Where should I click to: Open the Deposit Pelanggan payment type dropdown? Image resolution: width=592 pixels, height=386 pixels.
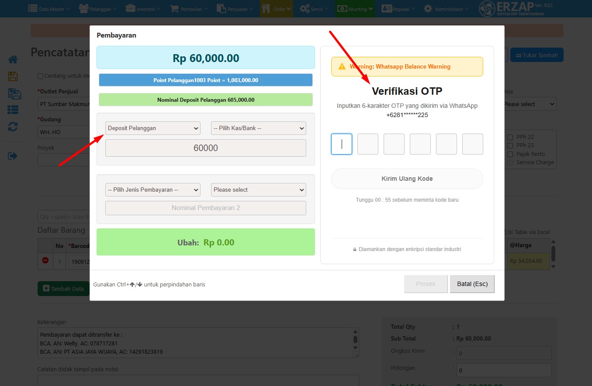coord(153,128)
